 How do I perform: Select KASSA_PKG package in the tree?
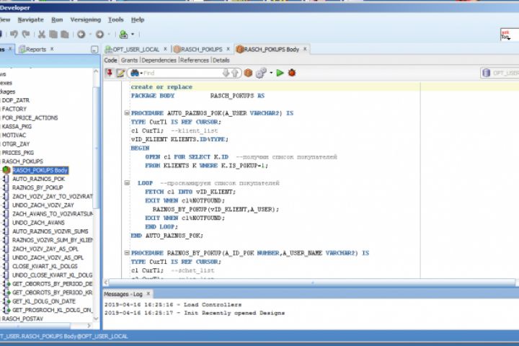pyautogui.click(x=17, y=126)
